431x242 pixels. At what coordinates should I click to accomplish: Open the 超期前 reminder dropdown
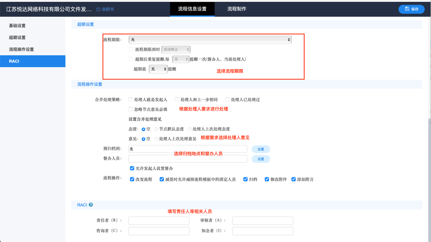click(x=158, y=69)
